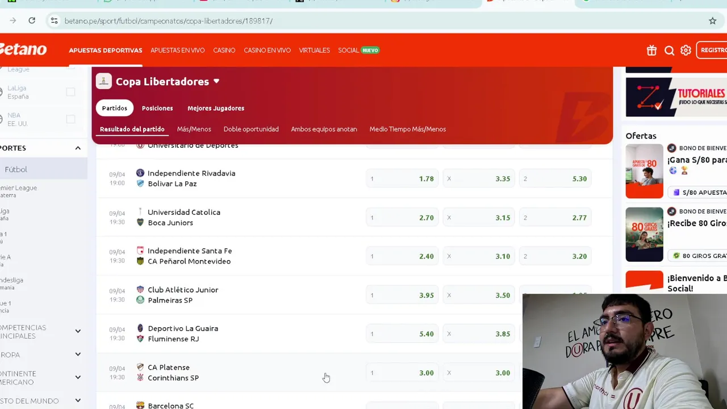Image resolution: width=727 pixels, height=409 pixels.
Task: Expand the Europa sidebar section
Action: point(78,354)
